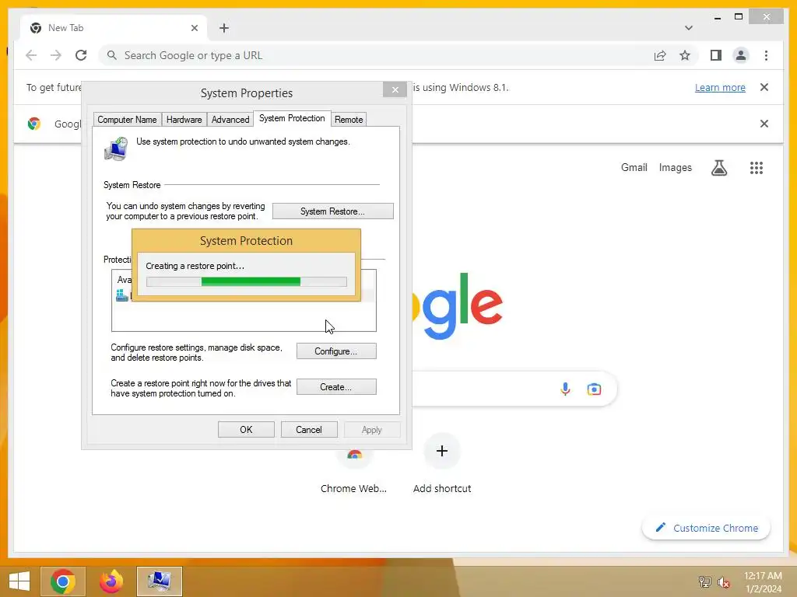Open Firefox from taskbar
Screen dimensions: 797x597
[111, 581]
